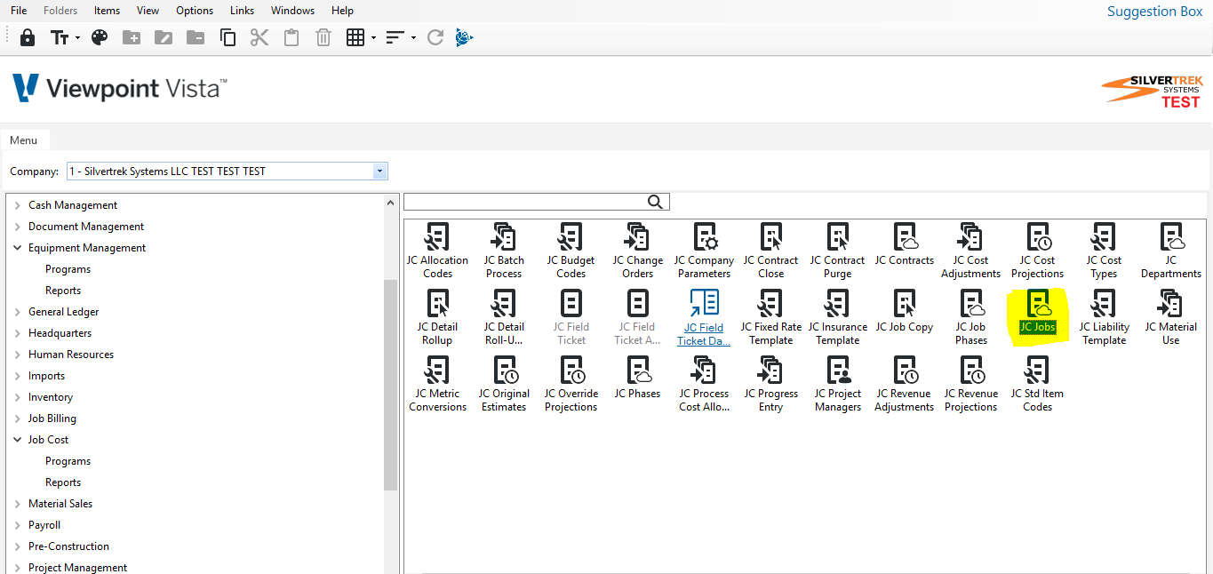
Task: Select the Inventory tree item
Action: [51, 397]
